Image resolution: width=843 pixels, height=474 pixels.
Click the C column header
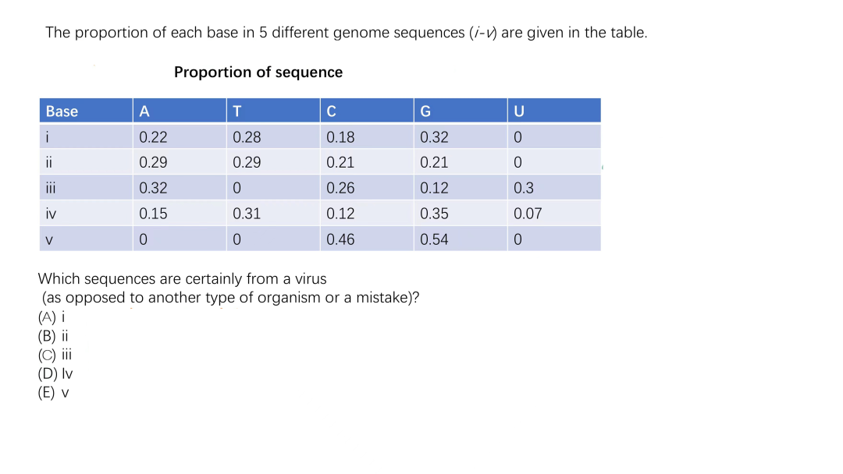click(x=367, y=111)
